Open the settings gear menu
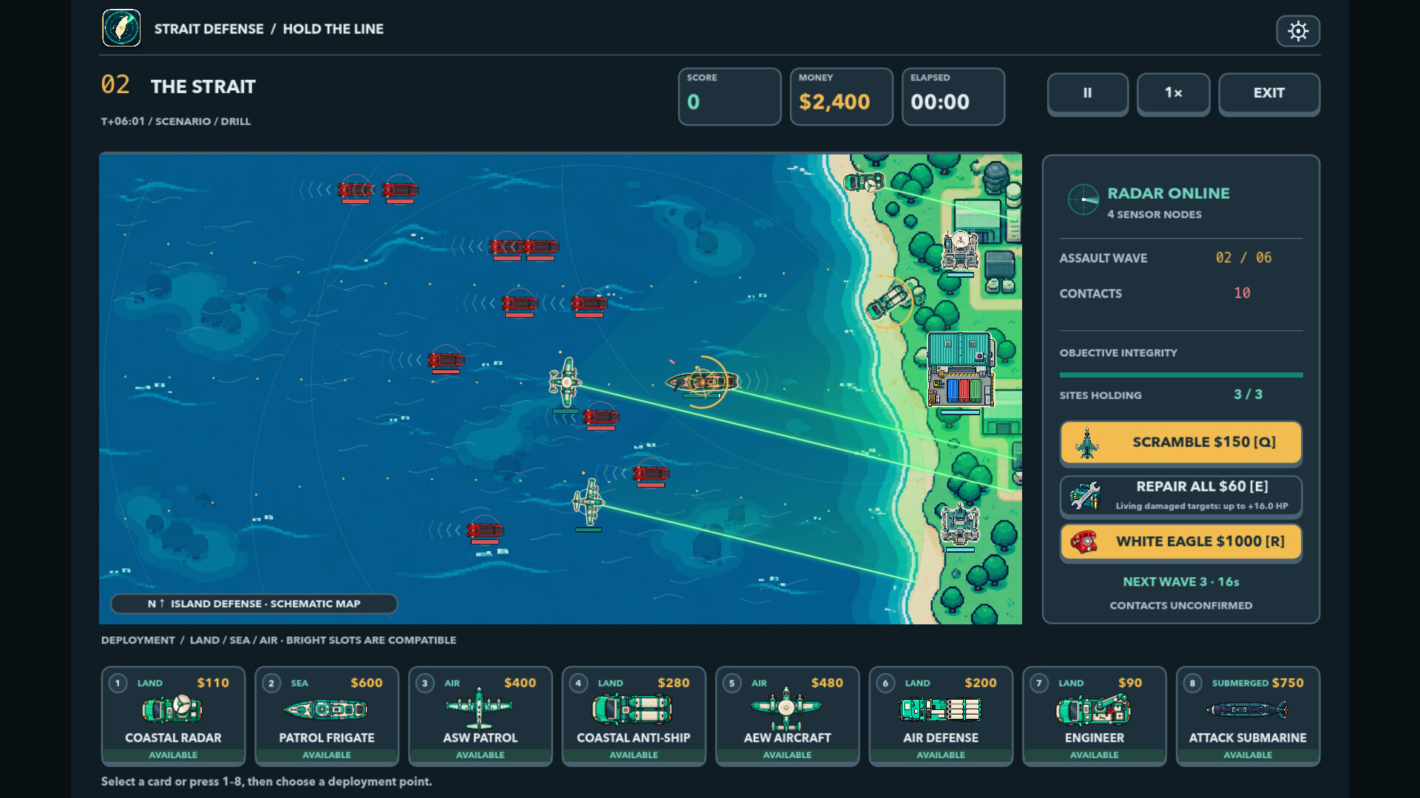The height and width of the screenshot is (798, 1420). pyautogui.click(x=1298, y=31)
